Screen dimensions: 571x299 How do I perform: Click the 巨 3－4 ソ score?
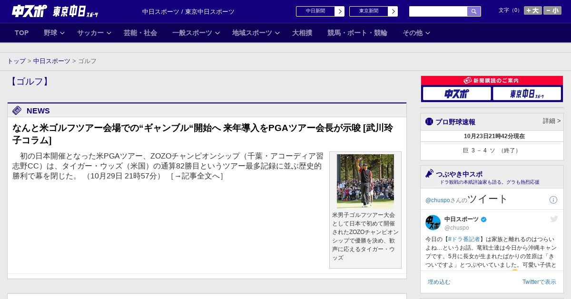492,150
